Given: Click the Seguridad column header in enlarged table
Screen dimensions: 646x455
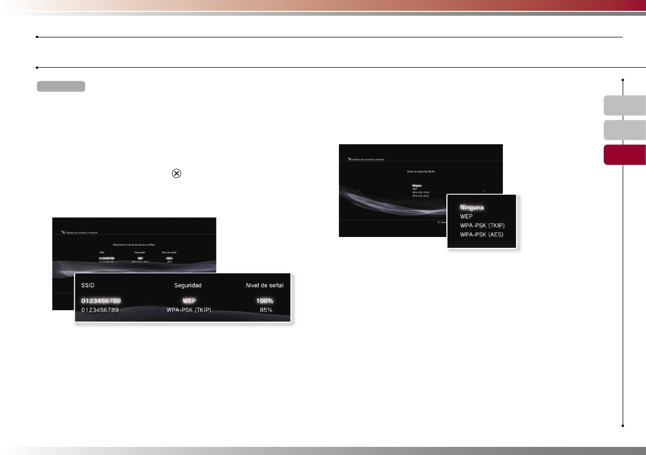Looking at the screenshot, I should point(188,285).
